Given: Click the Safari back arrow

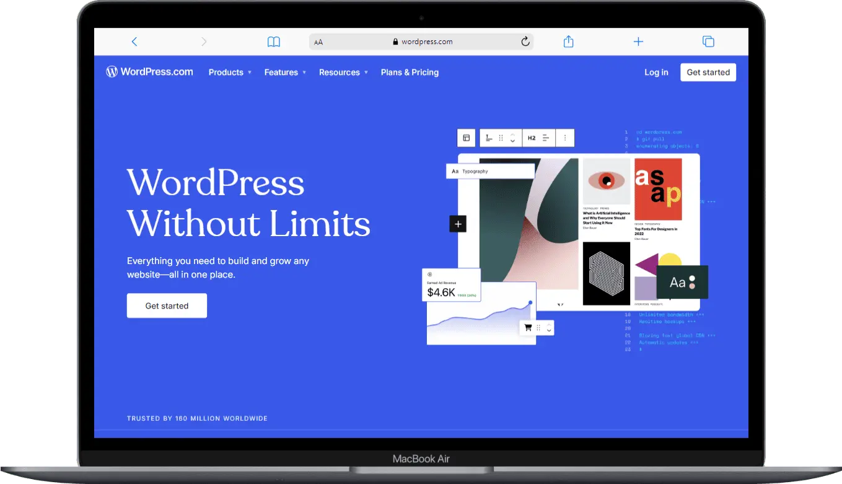Looking at the screenshot, I should point(134,42).
